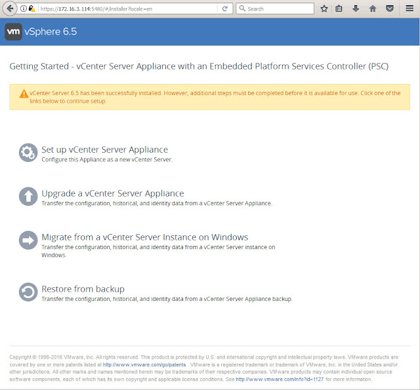Open the site information (i) icon
The image size is (420, 390).
(24, 9)
